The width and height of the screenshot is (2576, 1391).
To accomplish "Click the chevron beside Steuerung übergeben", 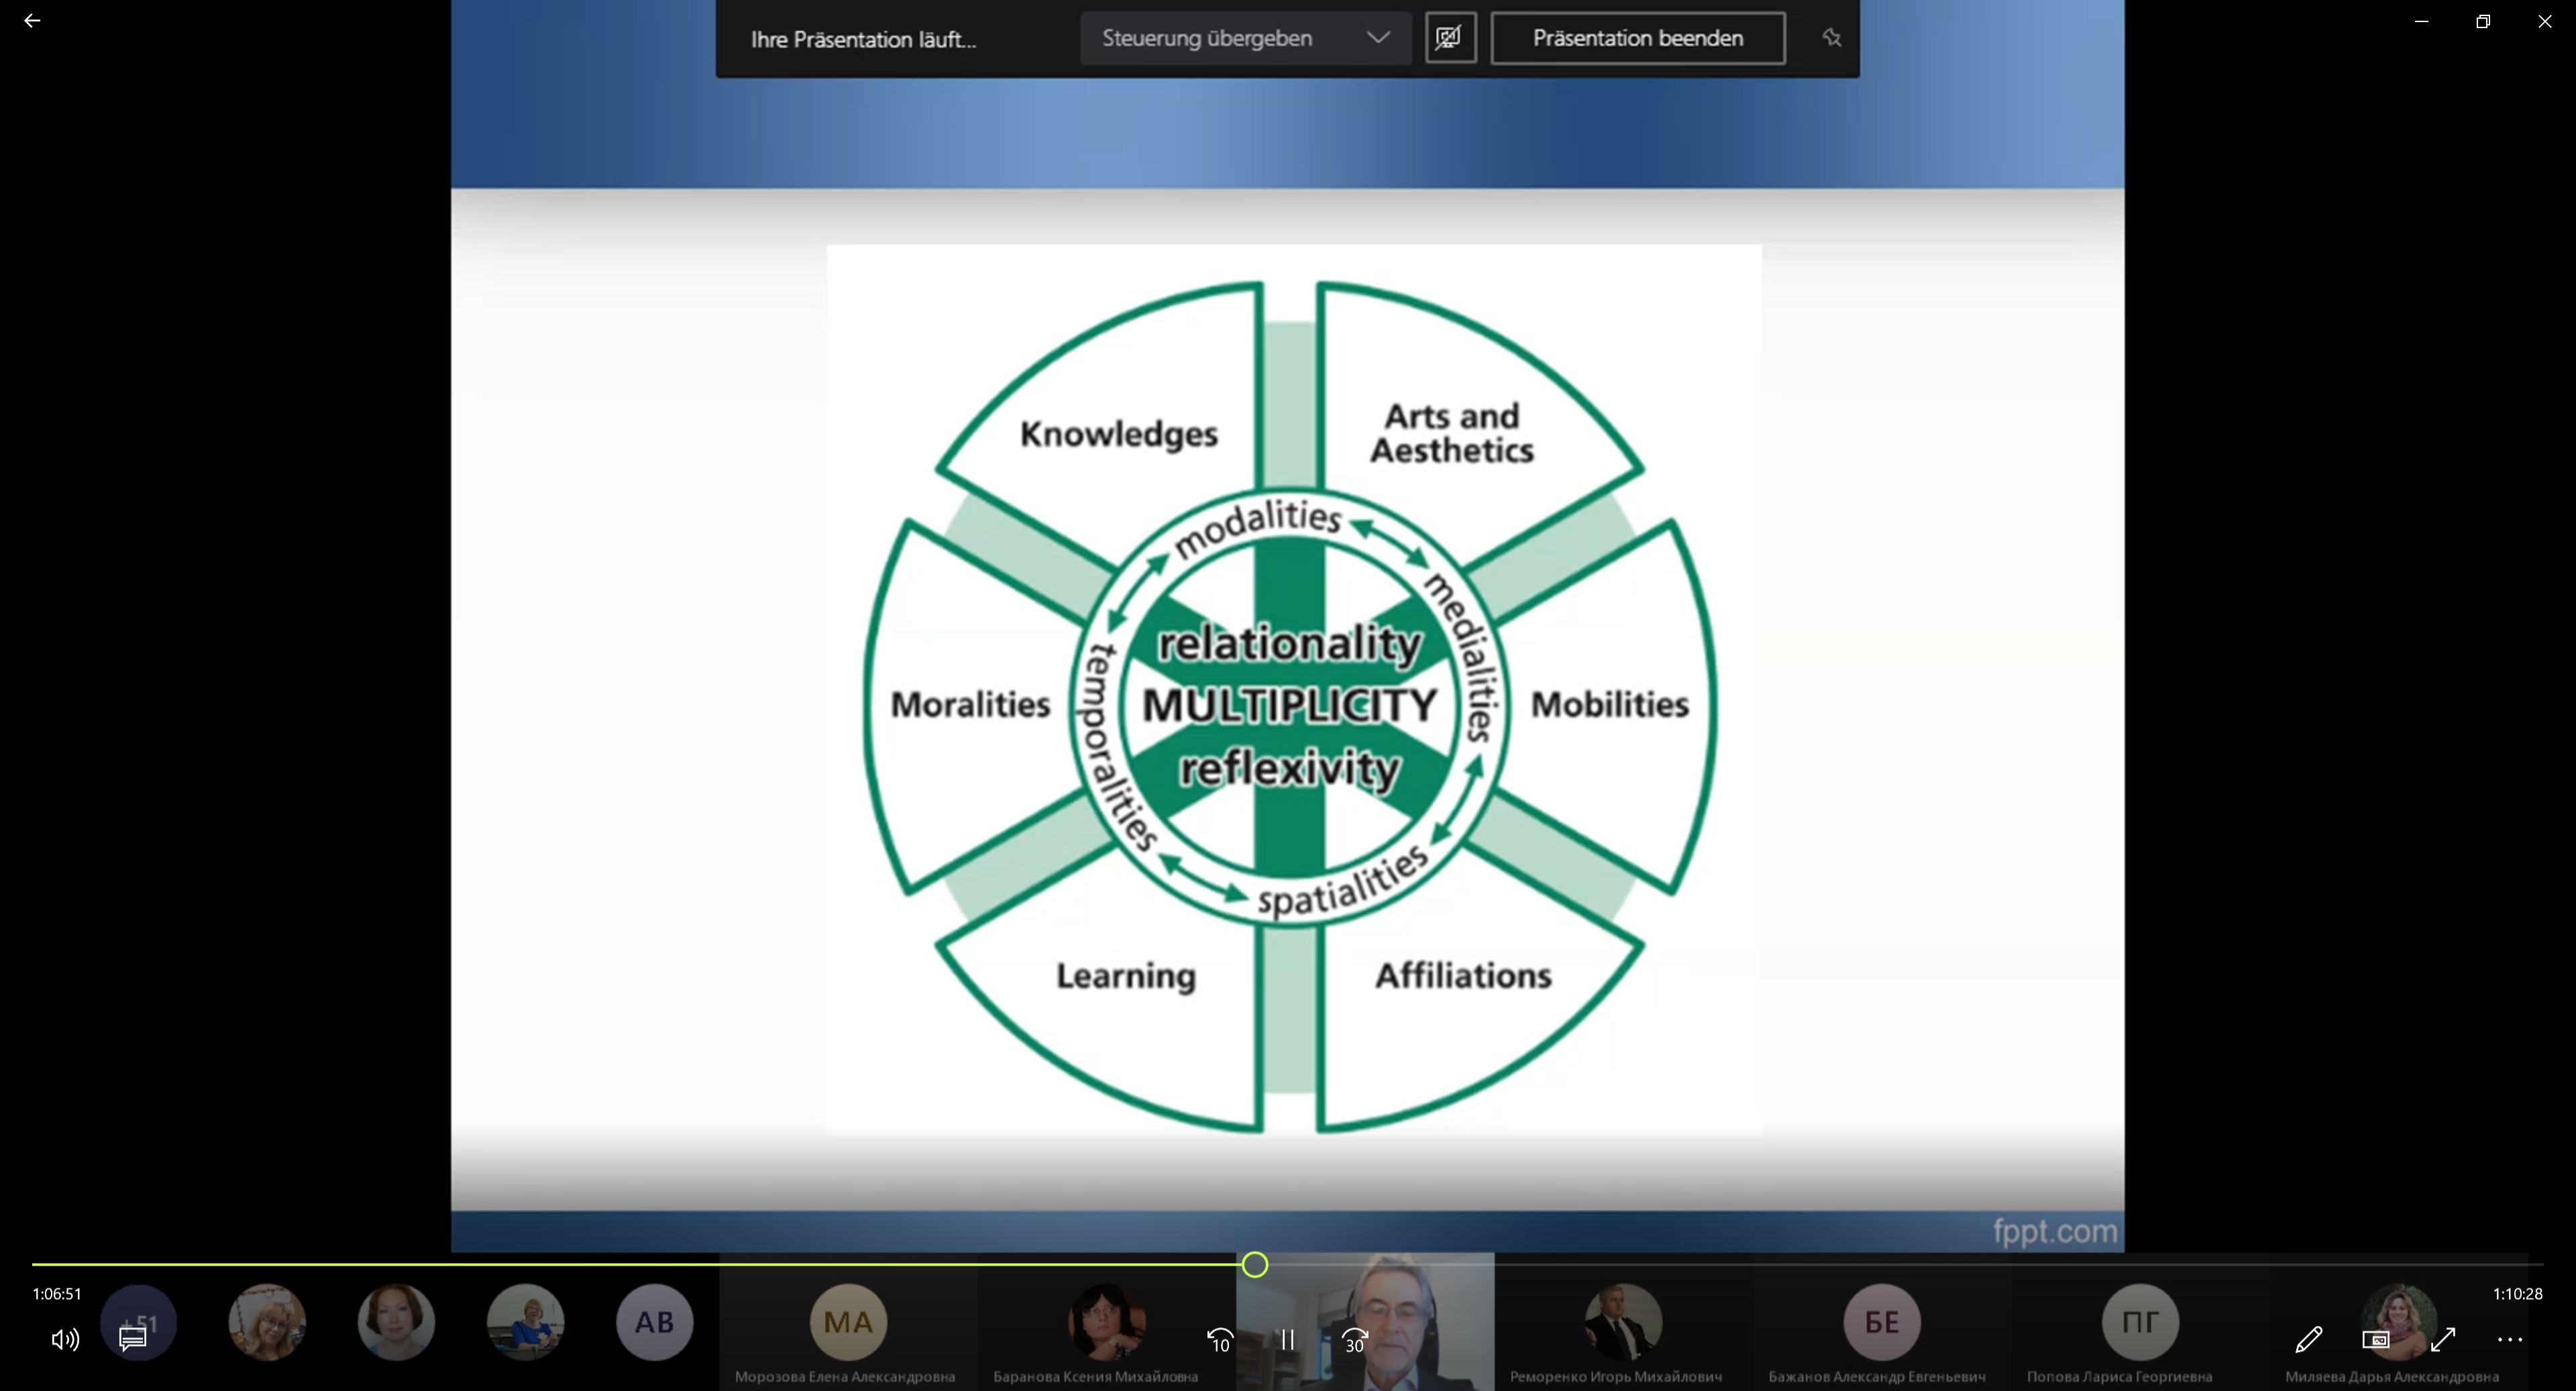I will (1378, 38).
